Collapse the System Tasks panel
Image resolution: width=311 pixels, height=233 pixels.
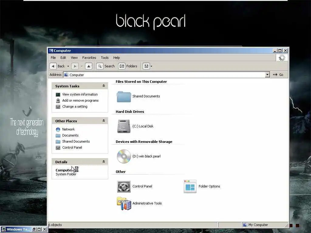pyautogui.click(x=104, y=86)
